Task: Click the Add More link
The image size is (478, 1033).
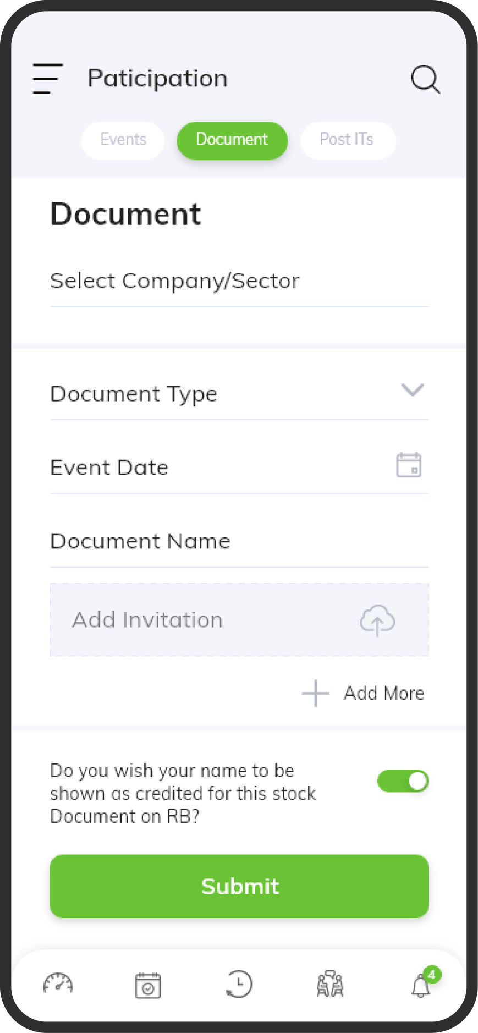Action: [384, 693]
